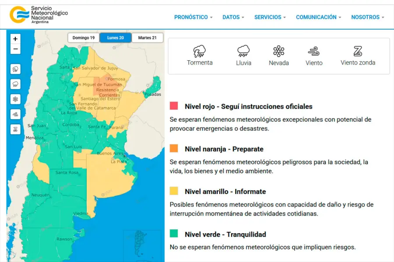Open the Comunicación menu
This screenshot has height=262, width=394.
(318, 17)
